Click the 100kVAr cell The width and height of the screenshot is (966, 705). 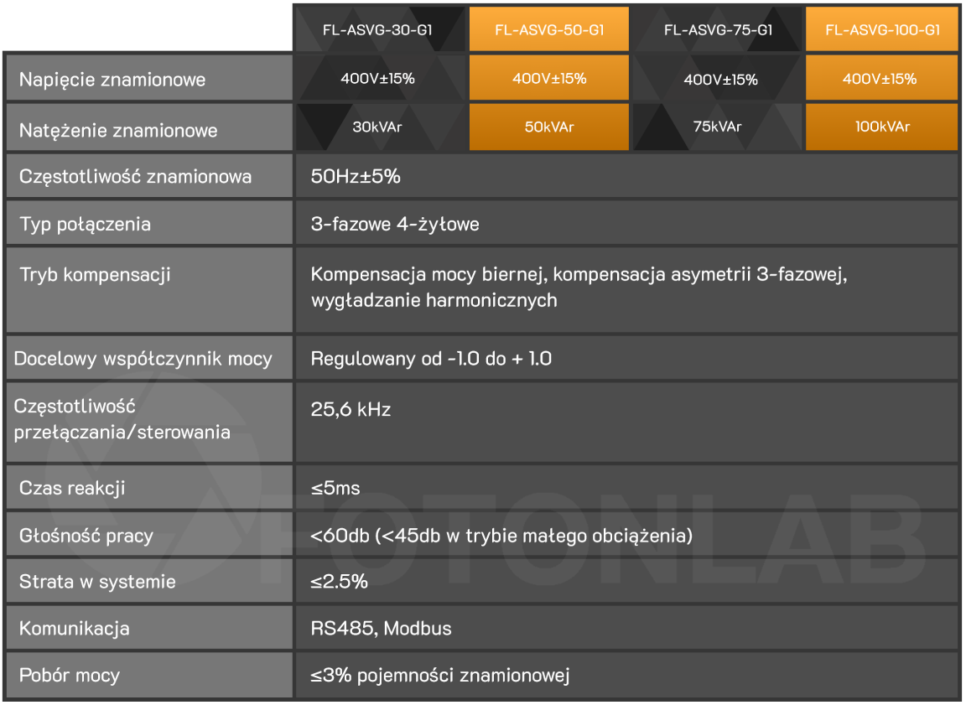pyautogui.click(x=882, y=127)
